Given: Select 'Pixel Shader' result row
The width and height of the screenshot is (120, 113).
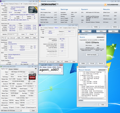Looking at the screenshot, I should 88,89.
